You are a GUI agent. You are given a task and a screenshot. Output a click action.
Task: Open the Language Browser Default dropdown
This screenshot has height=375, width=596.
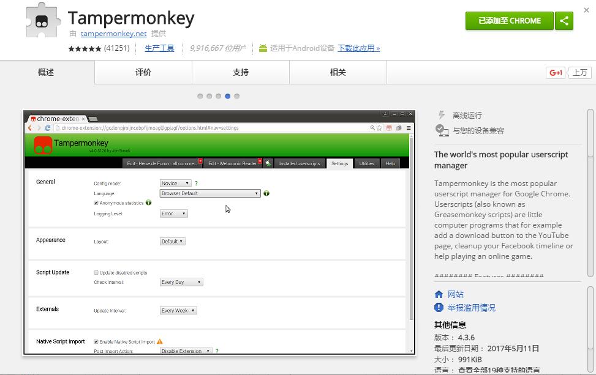tap(210, 193)
